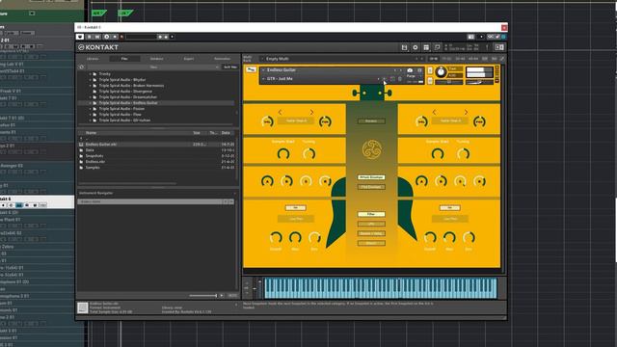Viewport: 617px width, 347px height.
Task: Click the left layer attack (A) knob
Action: [x=267, y=181]
